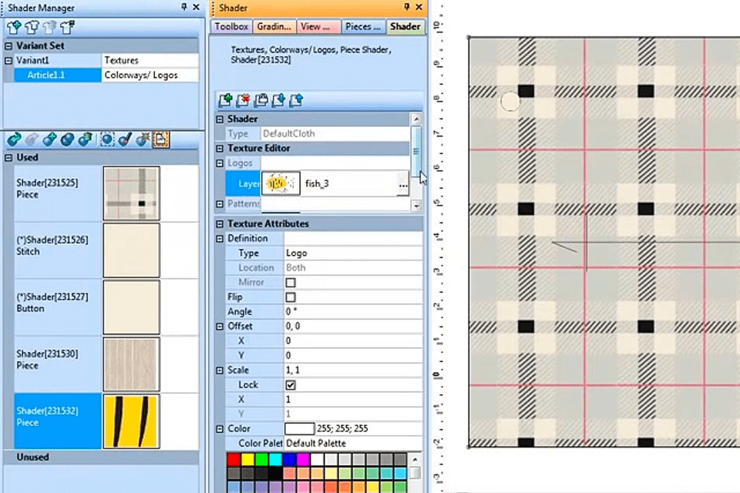The image size is (740, 493).
Task: Click the greyed-out shader sphere icon
Action: 32,139
